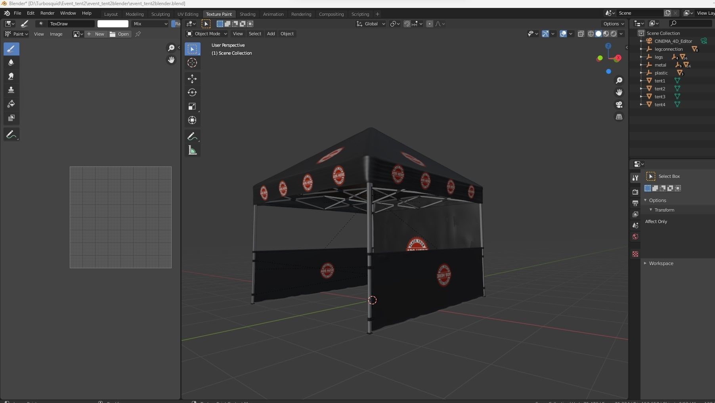The height and width of the screenshot is (403, 715).
Task: Pin the image in Image Editor
Action: click(x=138, y=34)
